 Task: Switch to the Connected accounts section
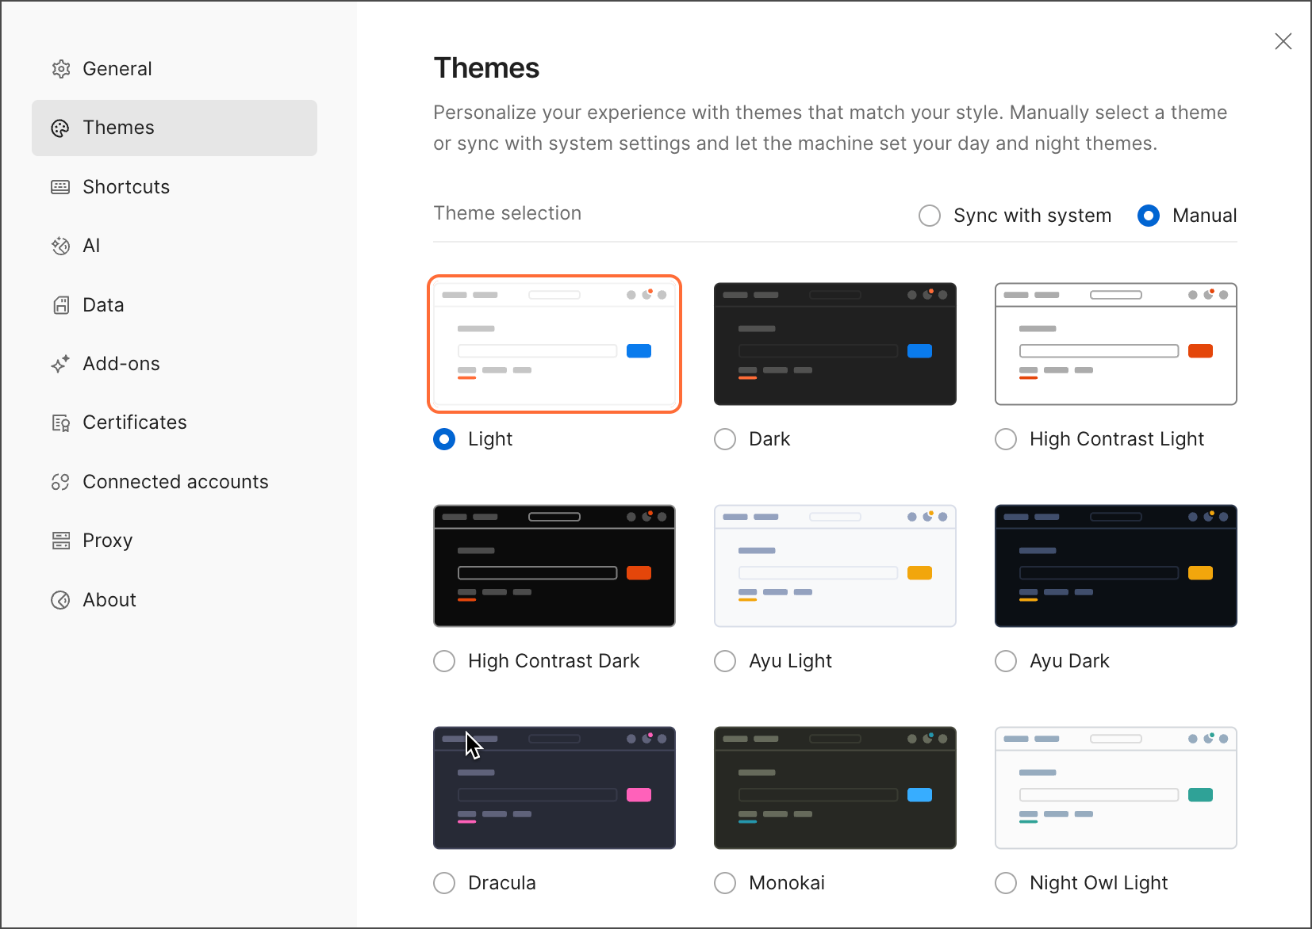(x=61, y=481)
